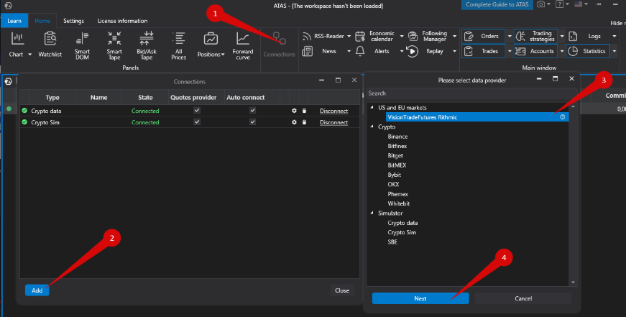Expand the Orders dropdown arrow

tap(510, 37)
